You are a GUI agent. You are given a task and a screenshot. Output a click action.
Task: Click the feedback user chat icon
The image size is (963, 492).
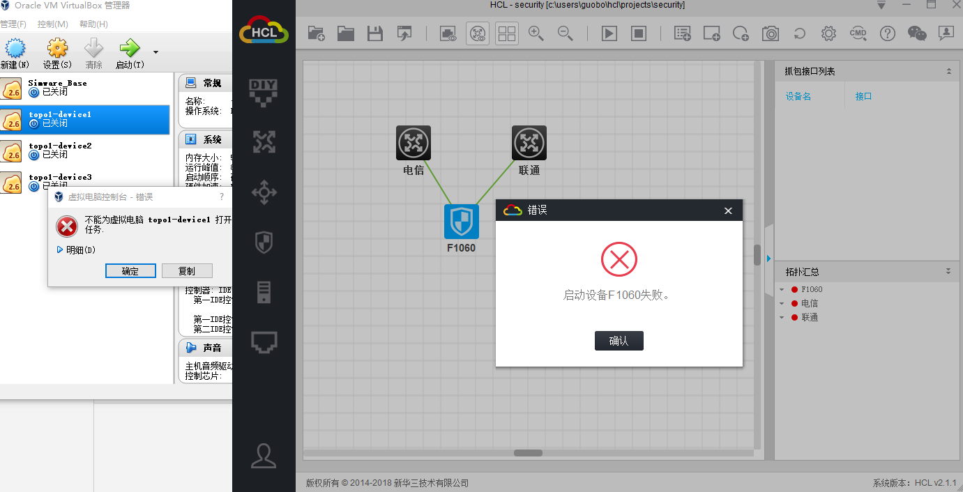point(946,33)
